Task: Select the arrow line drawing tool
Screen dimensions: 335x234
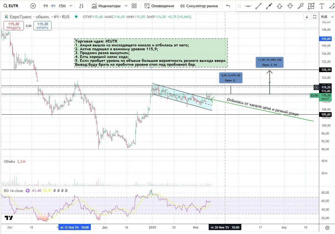Action: tap(269, 6)
